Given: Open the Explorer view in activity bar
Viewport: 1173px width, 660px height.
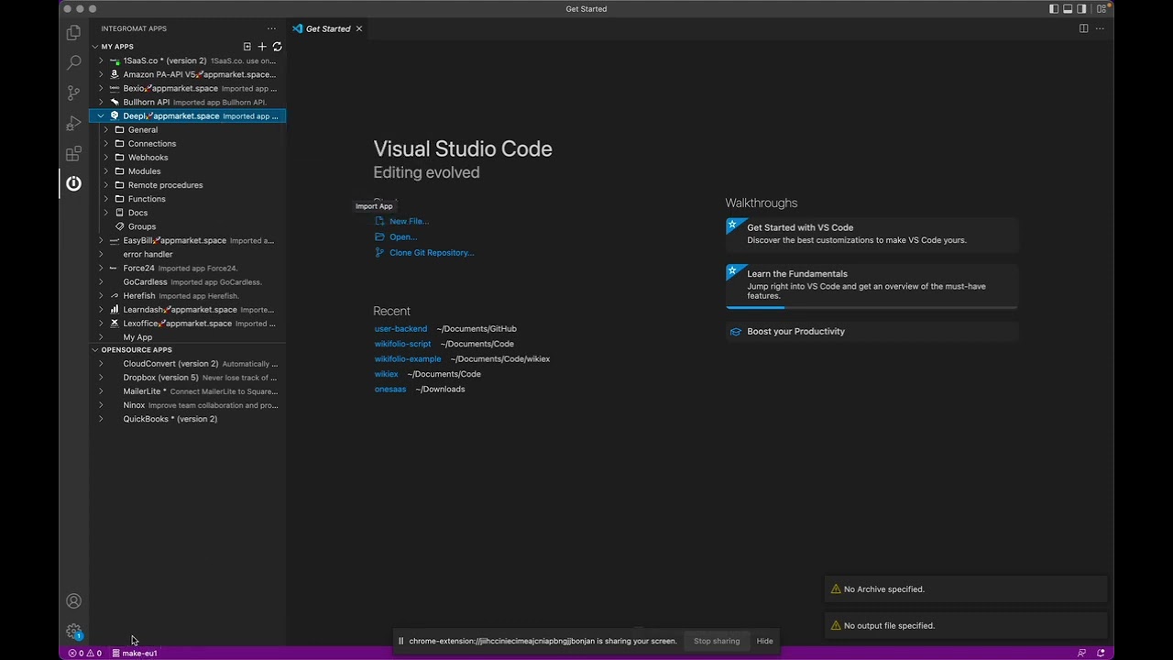Looking at the screenshot, I should click(73, 33).
